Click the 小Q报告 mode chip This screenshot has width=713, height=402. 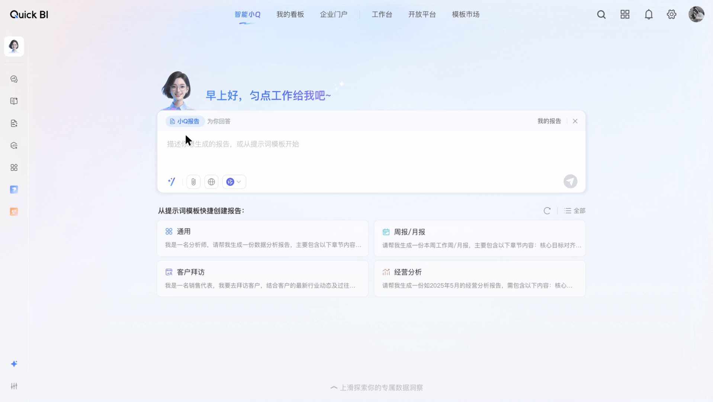tap(185, 121)
